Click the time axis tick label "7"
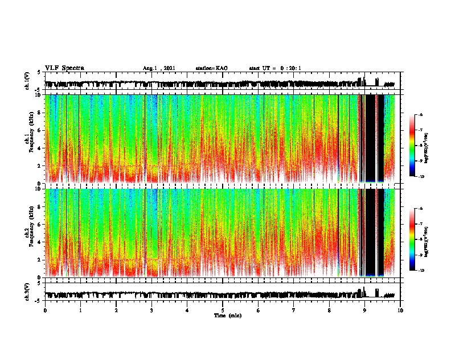 coord(294,310)
